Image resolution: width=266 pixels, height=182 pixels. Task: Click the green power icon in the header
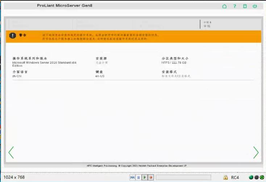[x=255, y=6]
